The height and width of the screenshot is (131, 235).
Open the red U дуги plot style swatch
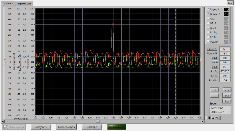(226, 14)
